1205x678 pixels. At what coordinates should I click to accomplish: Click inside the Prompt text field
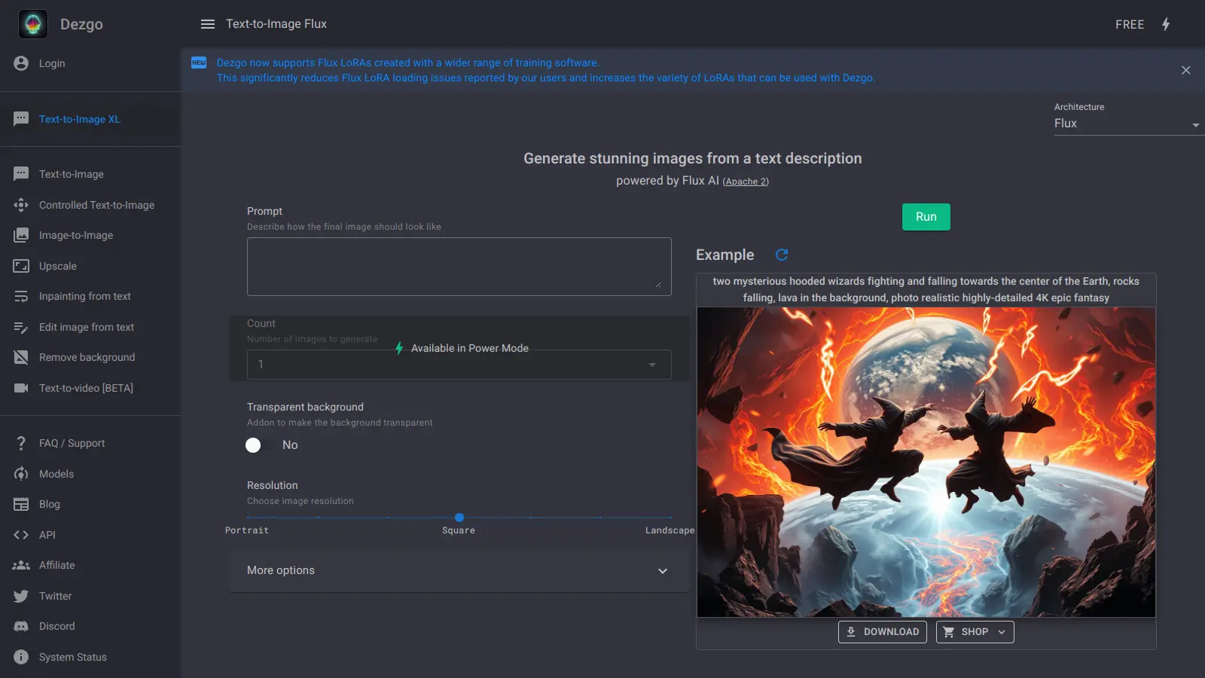coord(459,266)
